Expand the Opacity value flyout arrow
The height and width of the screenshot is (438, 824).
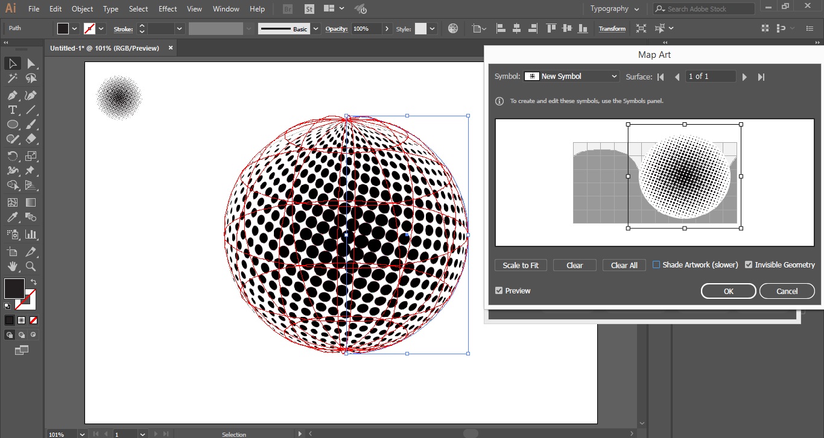click(x=386, y=28)
